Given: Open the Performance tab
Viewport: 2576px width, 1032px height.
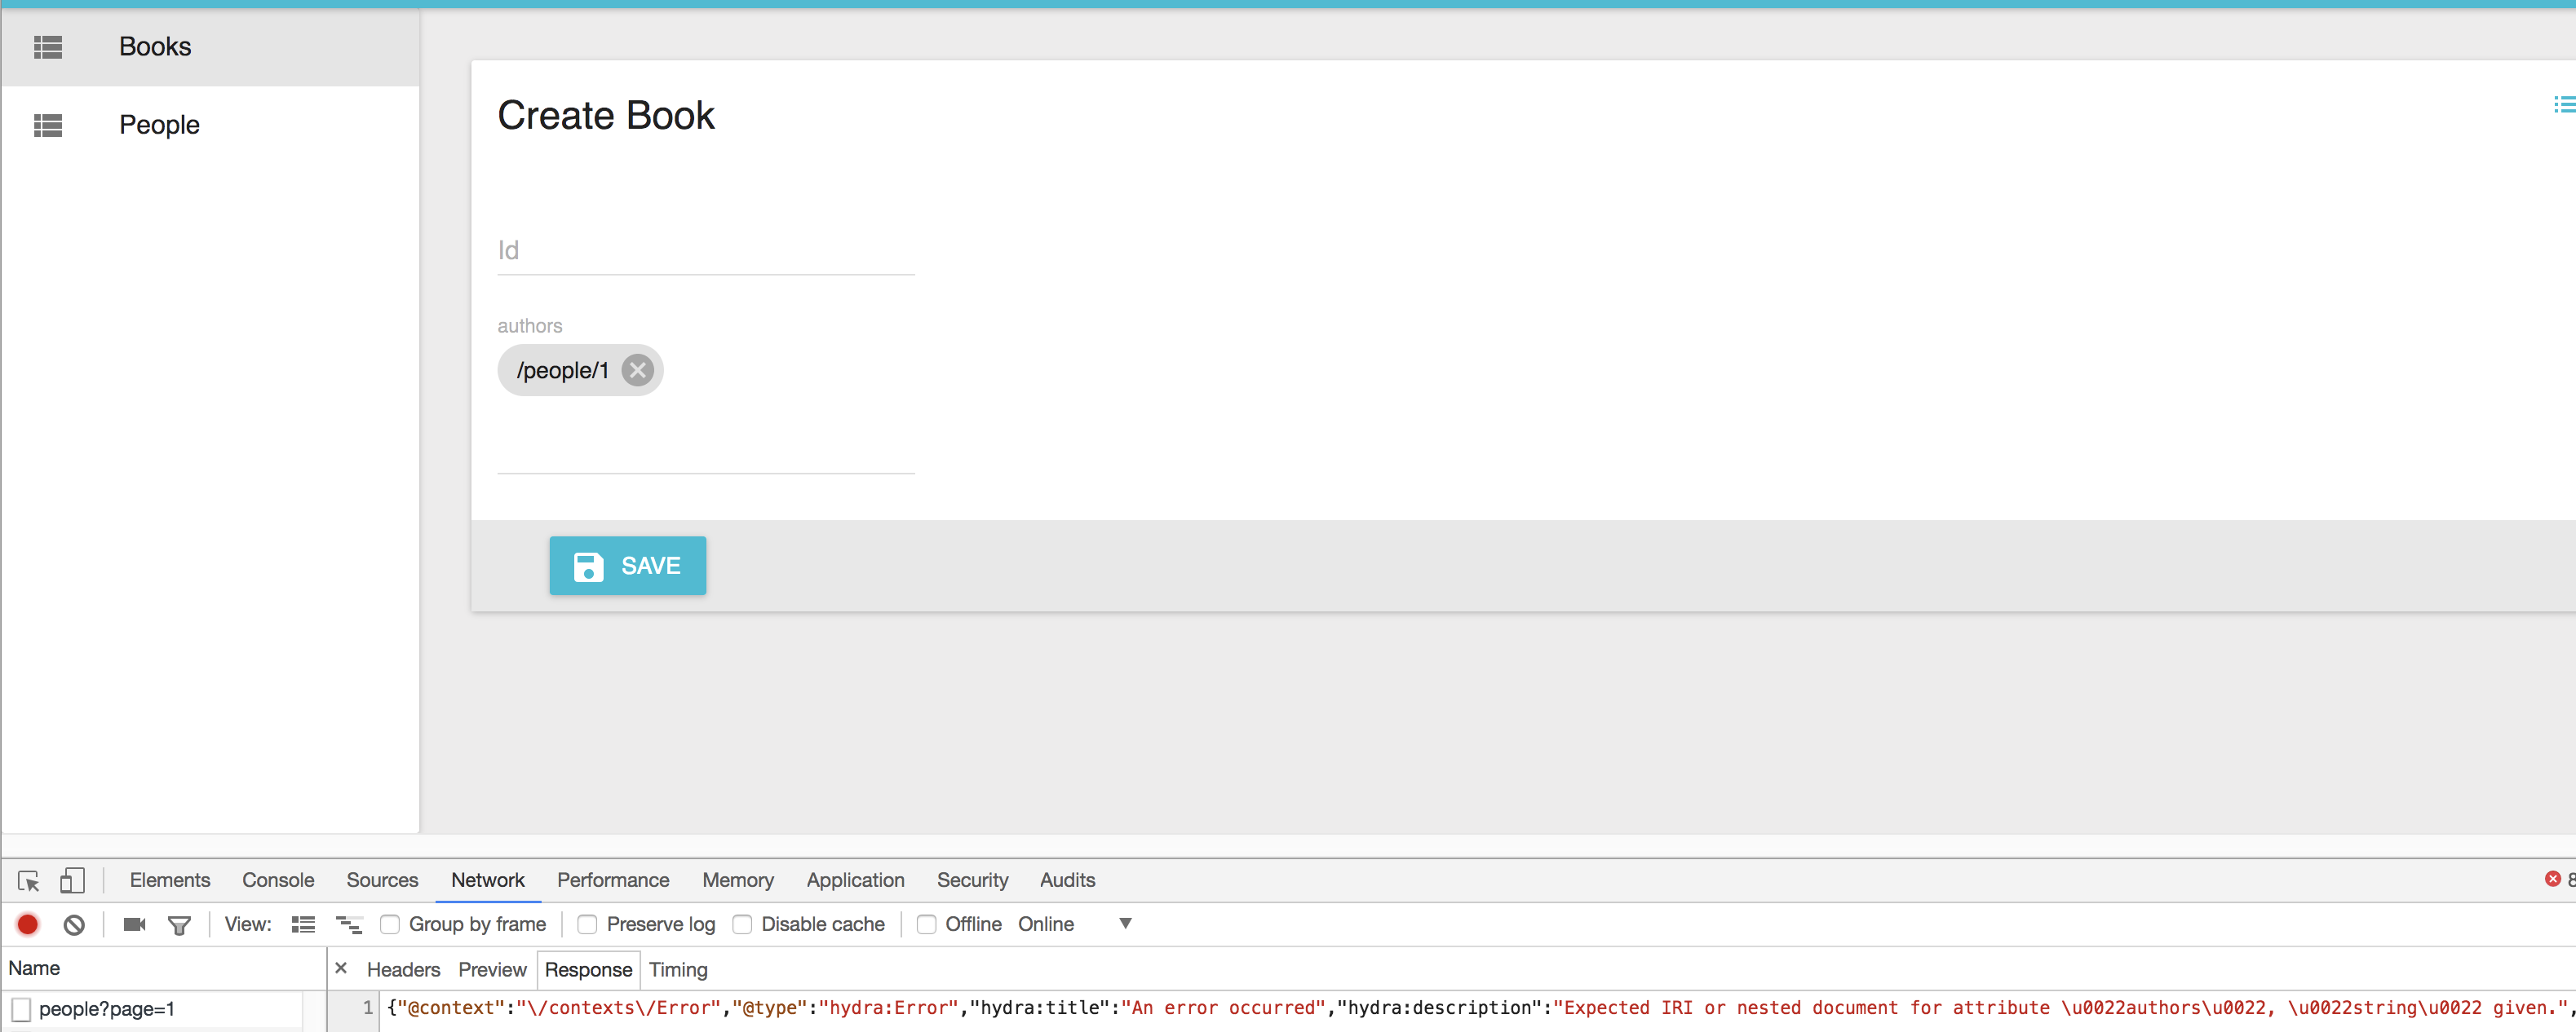Looking at the screenshot, I should click(613, 880).
